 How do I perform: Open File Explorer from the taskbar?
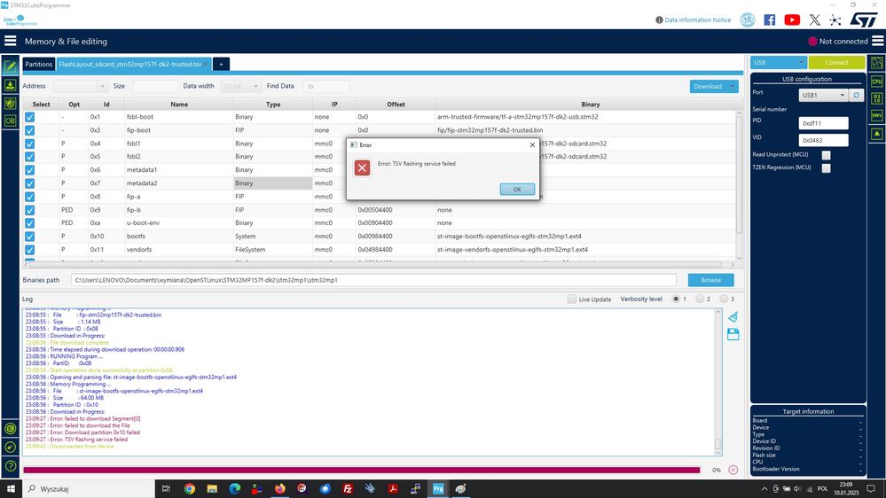click(x=212, y=488)
